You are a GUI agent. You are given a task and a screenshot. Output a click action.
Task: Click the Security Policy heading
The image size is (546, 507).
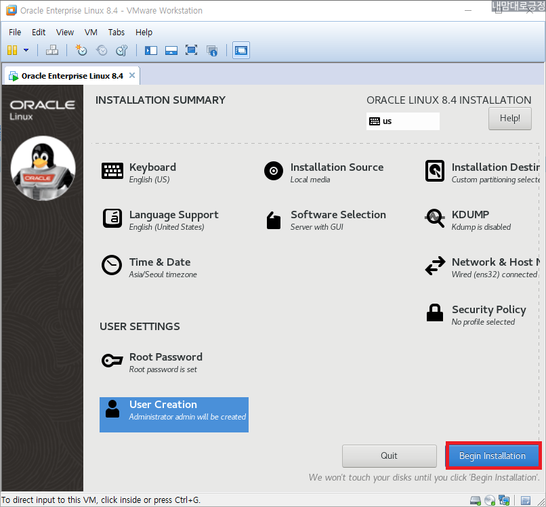488,310
